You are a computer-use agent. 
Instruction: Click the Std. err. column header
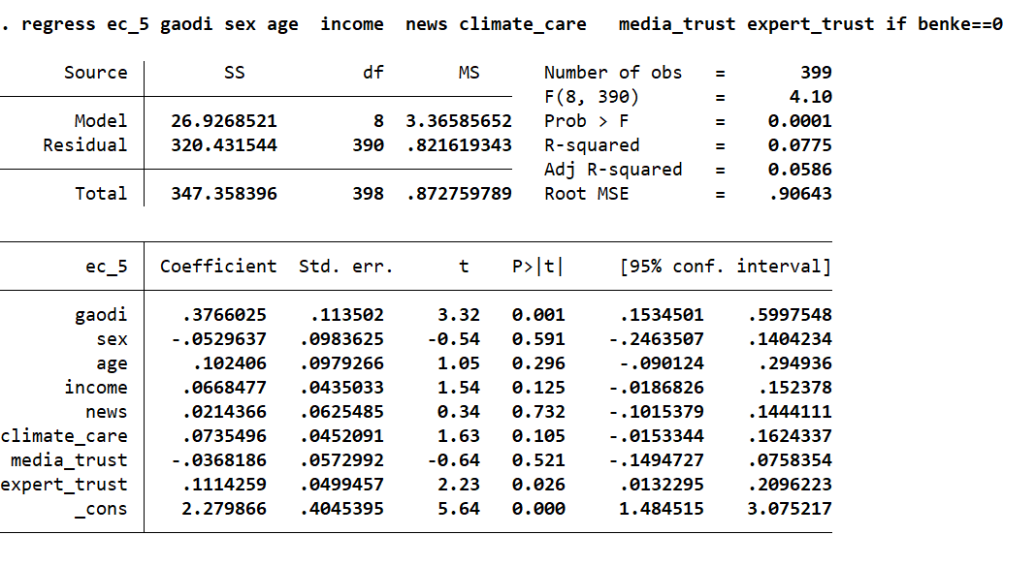click(346, 267)
